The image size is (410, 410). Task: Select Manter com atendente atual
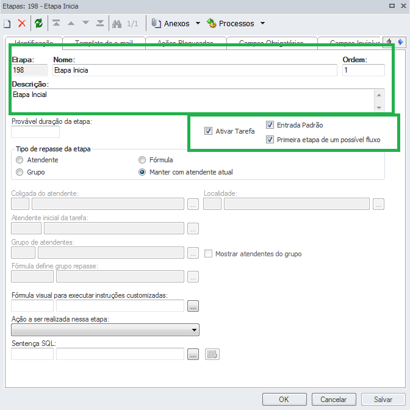point(142,172)
